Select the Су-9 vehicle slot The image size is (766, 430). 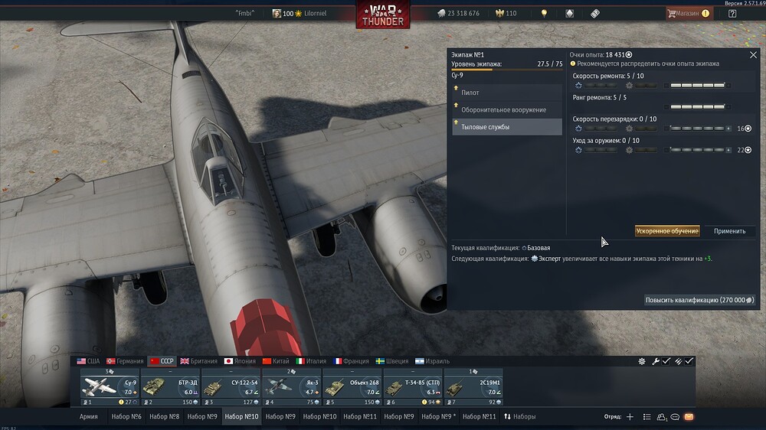(110, 387)
